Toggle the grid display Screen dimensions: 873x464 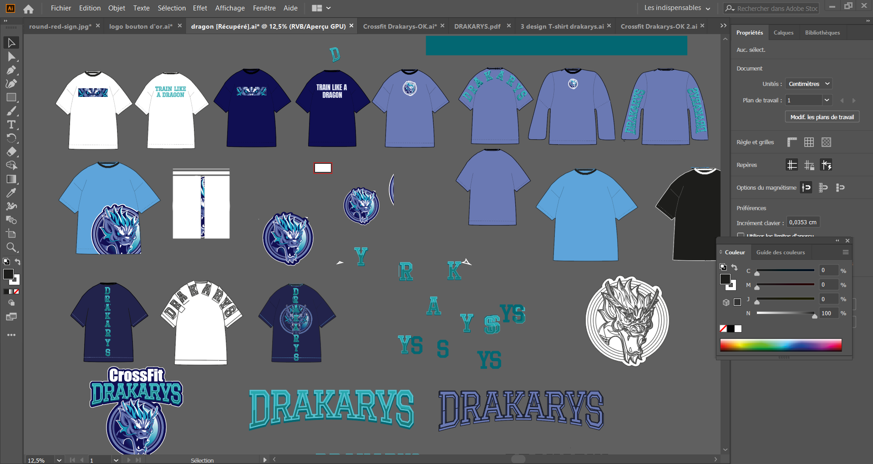tap(809, 142)
